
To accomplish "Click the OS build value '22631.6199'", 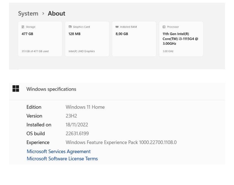I will tap(77, 133).
